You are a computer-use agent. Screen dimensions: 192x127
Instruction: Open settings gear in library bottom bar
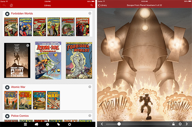coord(70,124)
